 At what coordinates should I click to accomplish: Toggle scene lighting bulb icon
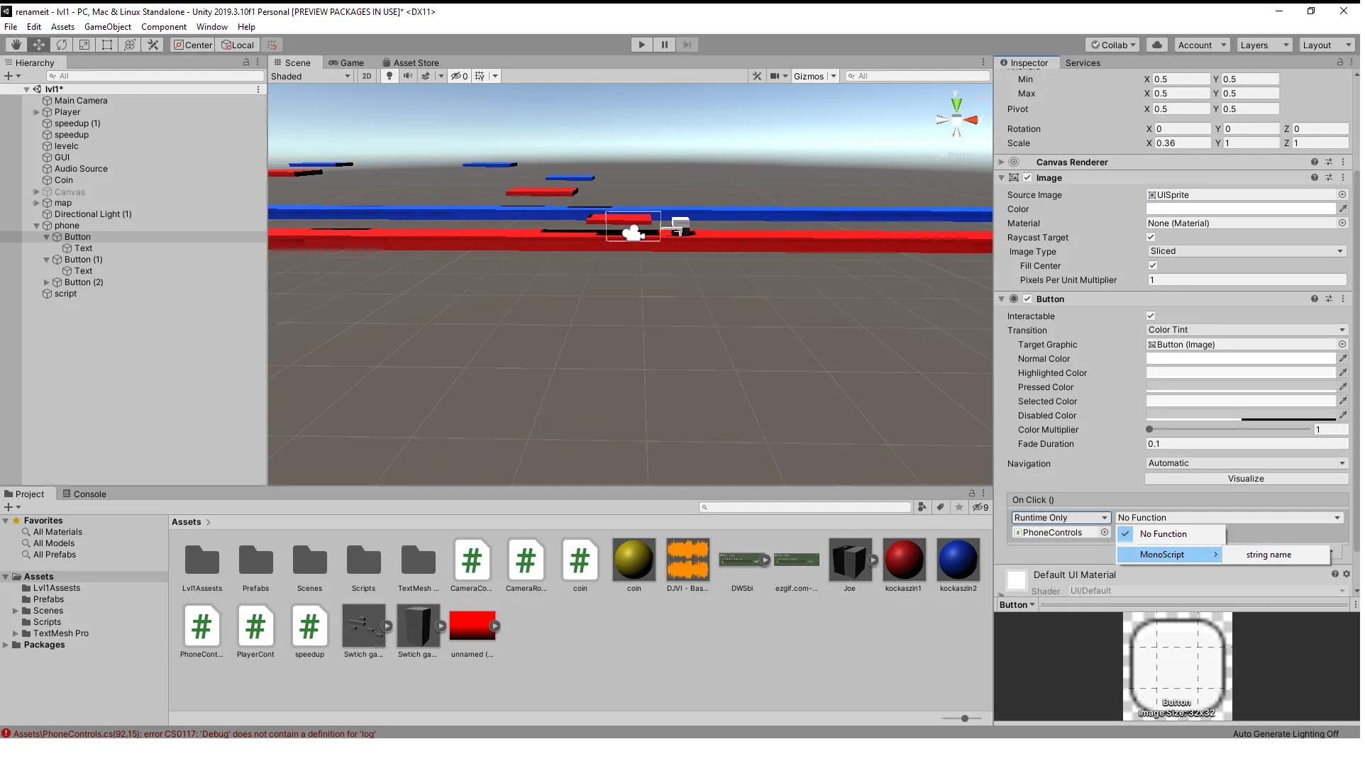pyautogui.click(x=389, y=76)
